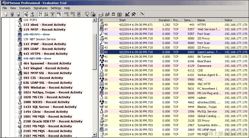Image resolution: width=249 pixels, height=138 pixels.
Task: Open the View menu
Action: pyautogui.click(x=13, y=8)
